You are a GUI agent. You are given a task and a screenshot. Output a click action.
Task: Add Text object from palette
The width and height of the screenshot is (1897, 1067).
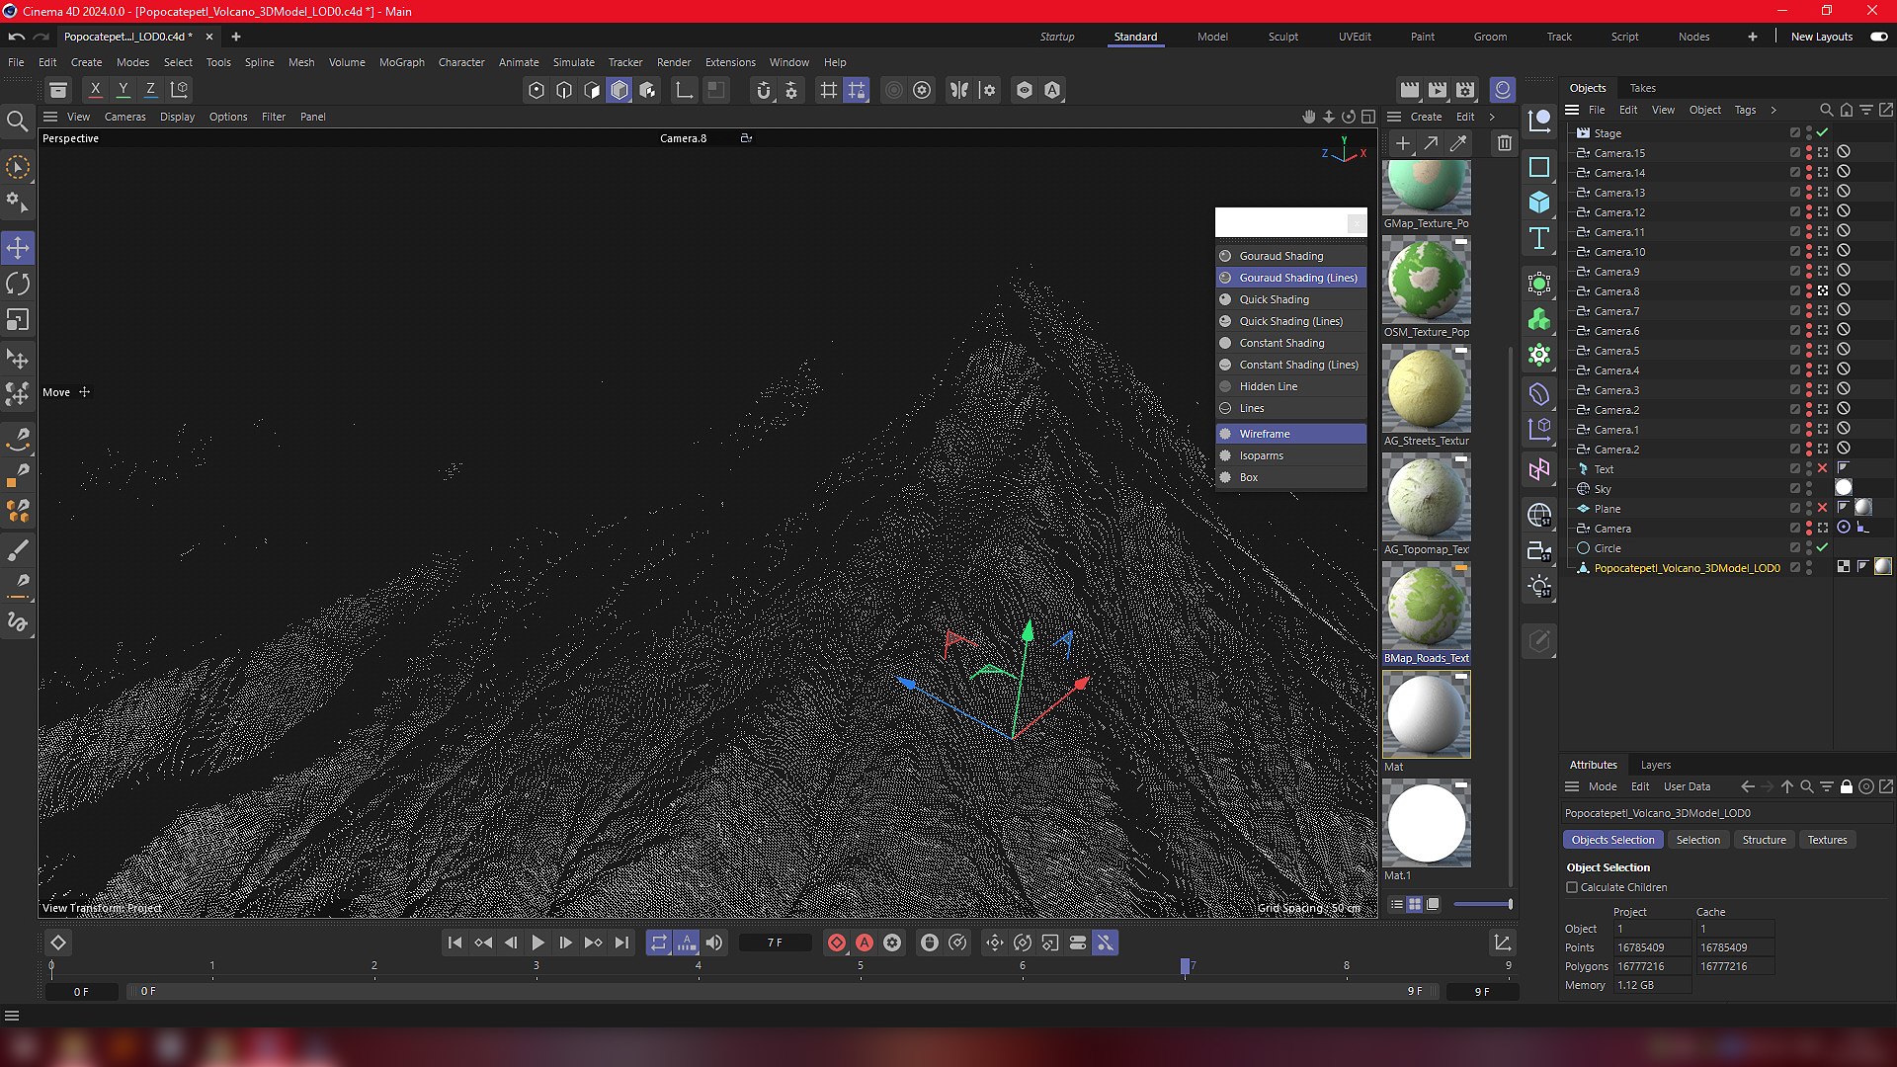(1539, 238)
